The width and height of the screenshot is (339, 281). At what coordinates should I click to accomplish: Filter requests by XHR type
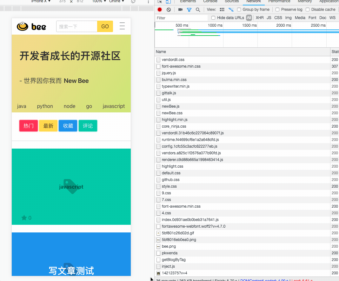pyautogui.click(x=260, y=18)
